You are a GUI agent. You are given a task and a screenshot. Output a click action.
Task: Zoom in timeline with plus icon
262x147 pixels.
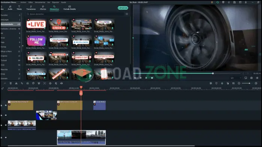point(256,83)
